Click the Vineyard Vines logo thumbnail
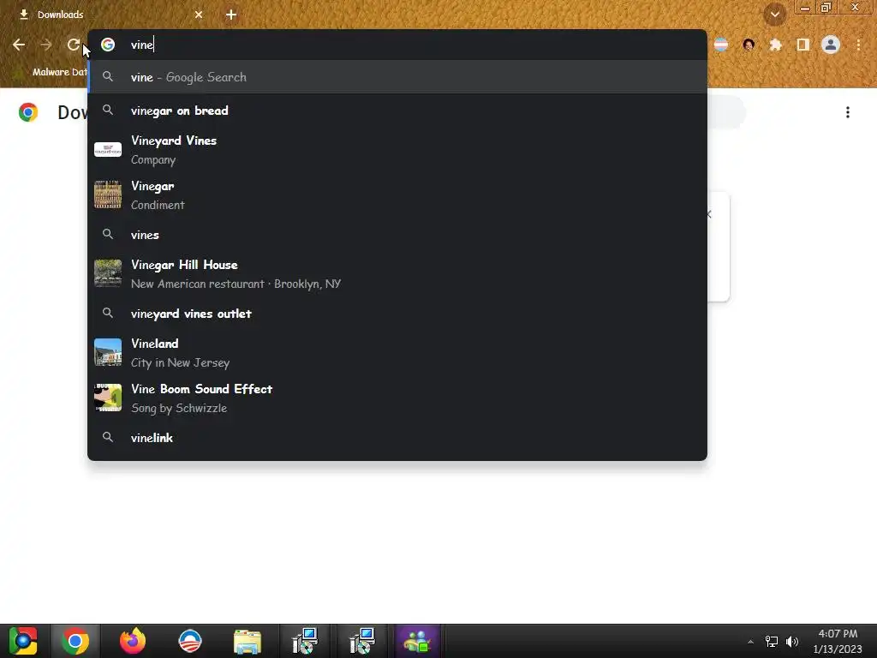Image resolution: width=877 pixels, height=658 pixels. point(108,149)
